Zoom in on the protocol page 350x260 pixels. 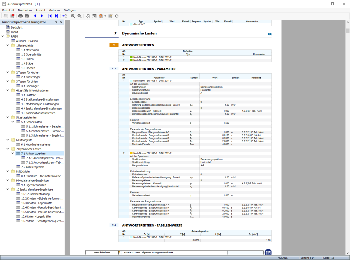[x=73, y=16]
